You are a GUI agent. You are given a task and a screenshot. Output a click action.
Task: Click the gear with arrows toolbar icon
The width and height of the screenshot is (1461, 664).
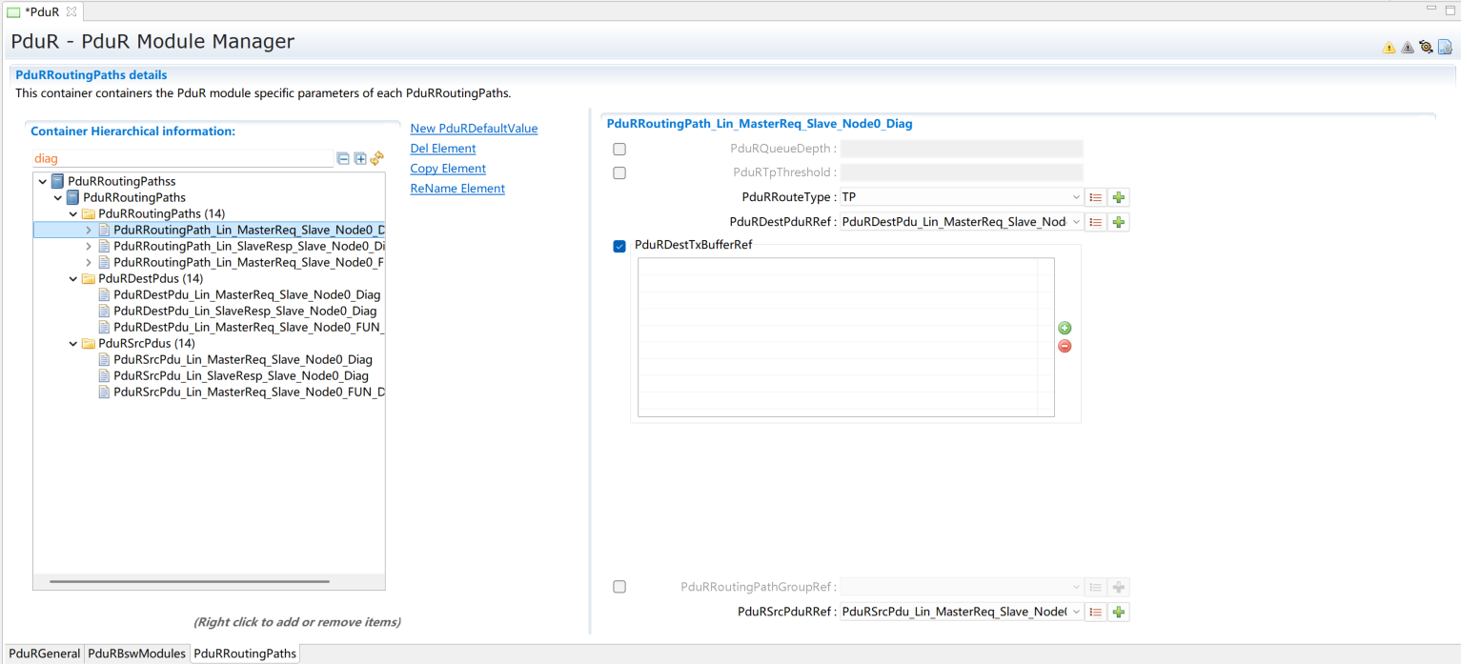point(1426,47)
